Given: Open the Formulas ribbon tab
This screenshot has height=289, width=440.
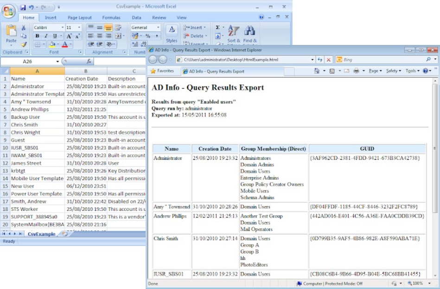Looking at the screenshot, I should (x=111, y=18).
